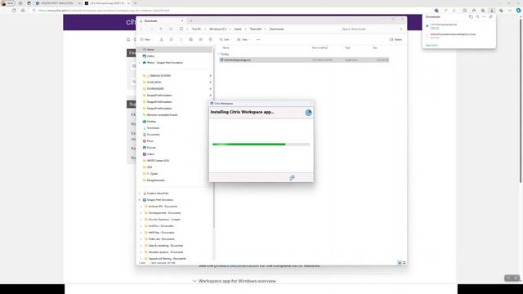
Task: Click the Citrix installer progress bar
Action: 261,145
